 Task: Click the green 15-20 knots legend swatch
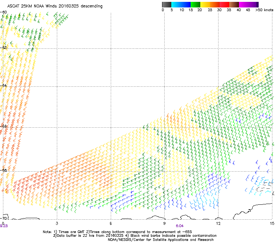pos(195,4)
